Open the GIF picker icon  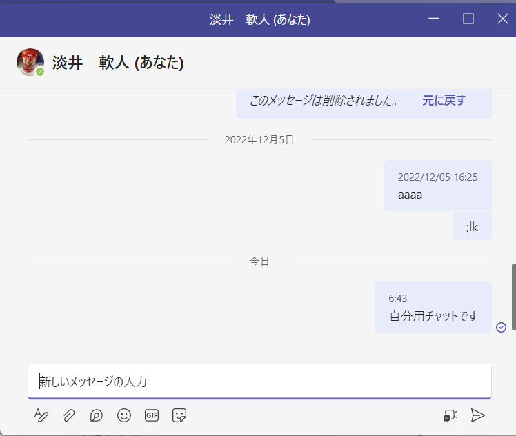click(152, 415)
